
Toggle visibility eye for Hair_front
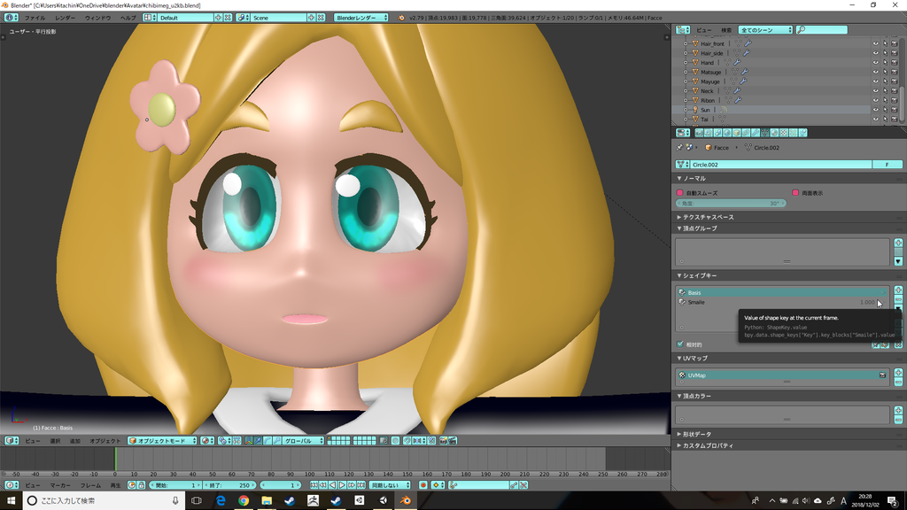(x=875, y=43)
